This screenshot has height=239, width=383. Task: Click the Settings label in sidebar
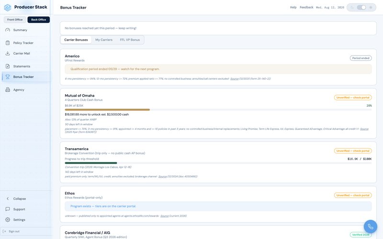19,220
